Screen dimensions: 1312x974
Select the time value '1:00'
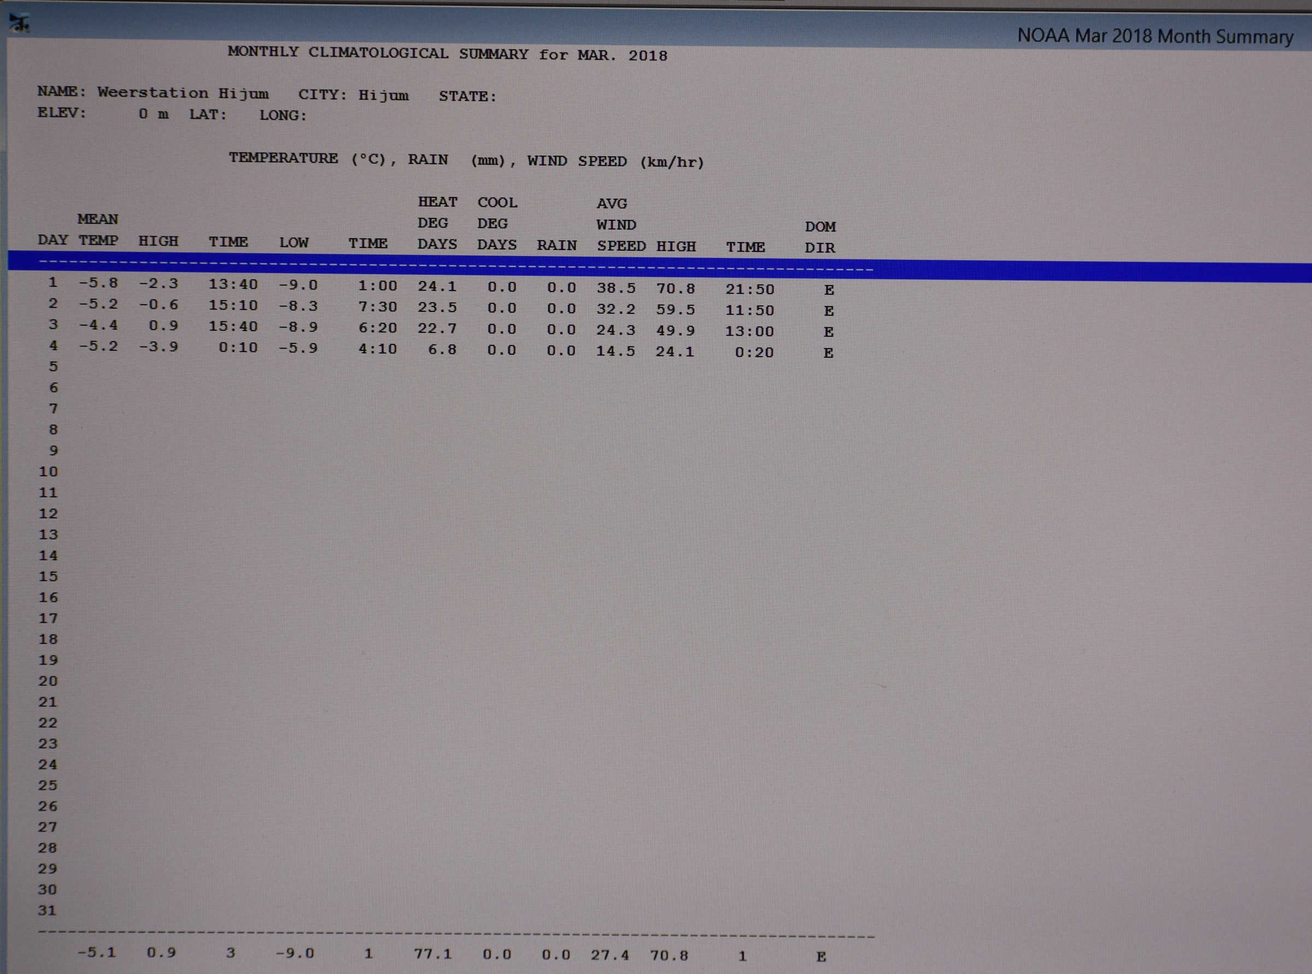[377, 286]
